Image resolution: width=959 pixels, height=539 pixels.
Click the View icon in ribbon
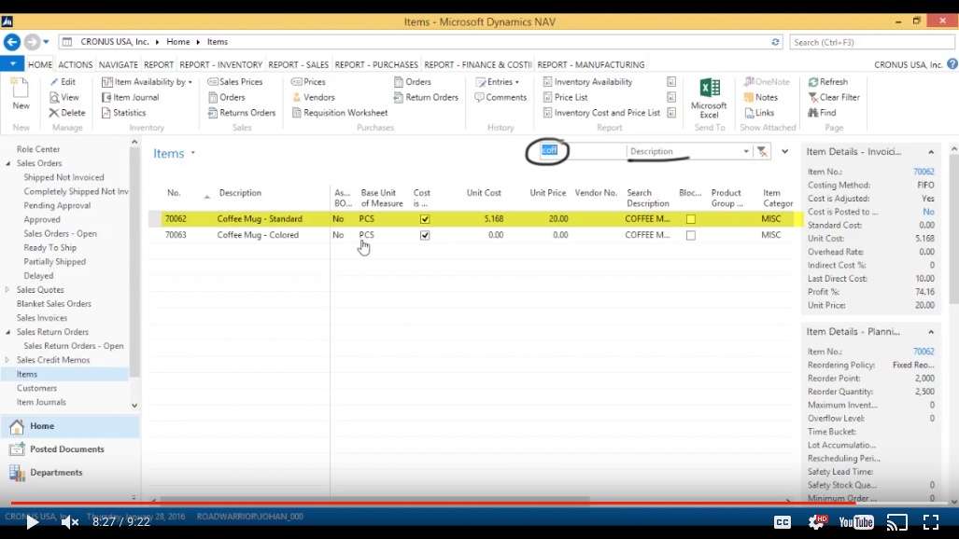click(x=54, y=97)
